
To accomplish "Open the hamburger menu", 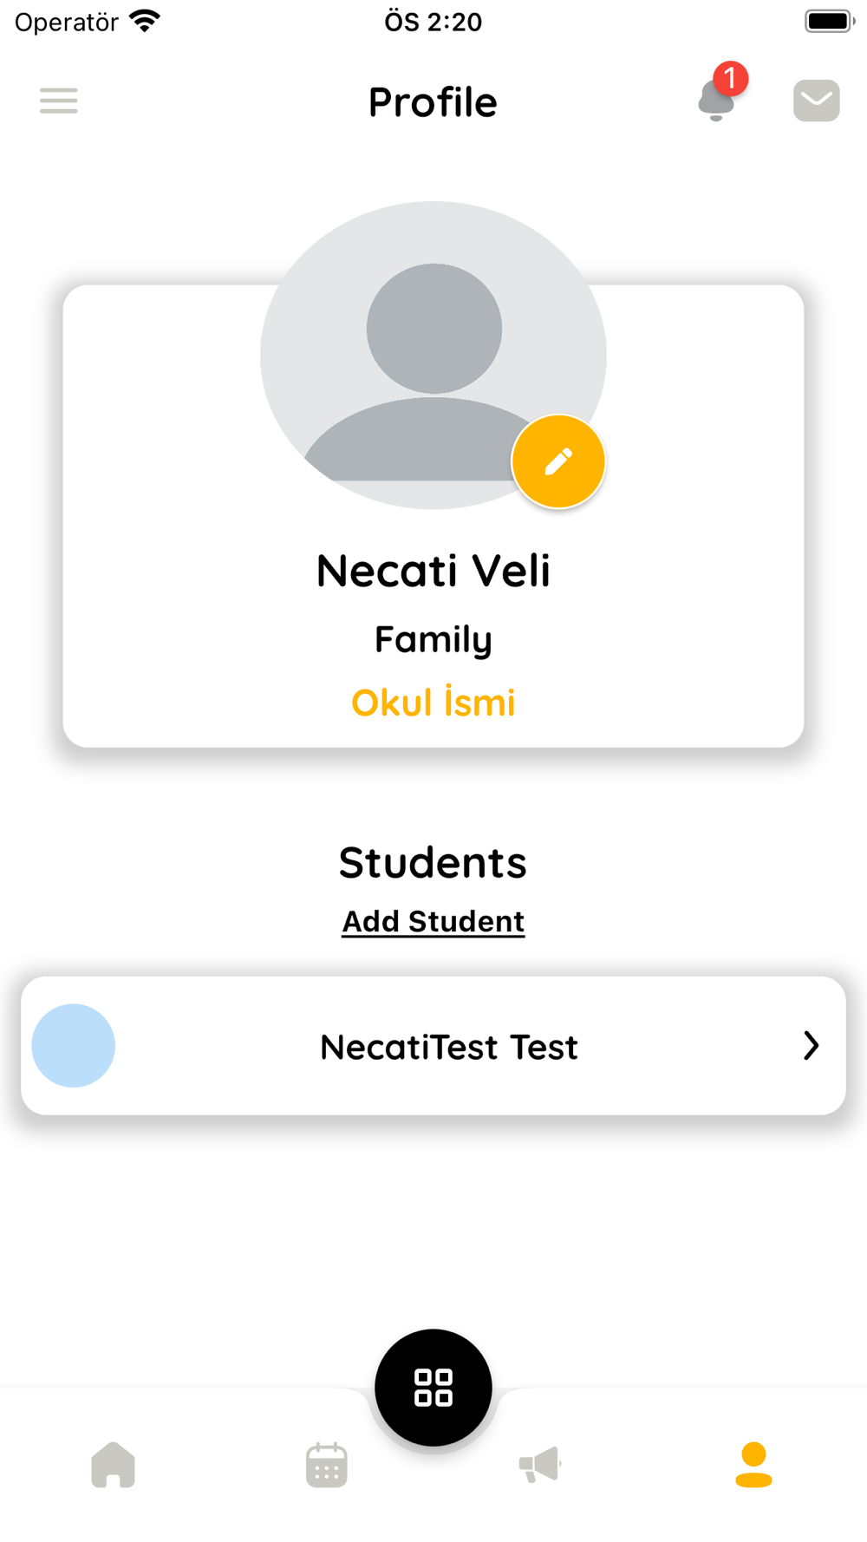I will 59,101.
